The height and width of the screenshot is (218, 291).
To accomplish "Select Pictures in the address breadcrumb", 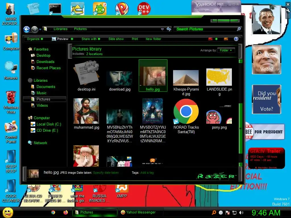I will tap(80, 29).
